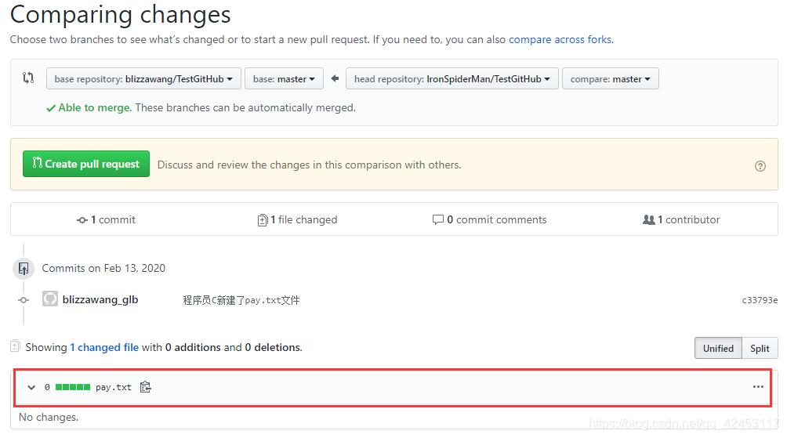The width and height of the screenshot is (787, 438).
Task: Open the 1 commit tab
Action: coord(107,220)
